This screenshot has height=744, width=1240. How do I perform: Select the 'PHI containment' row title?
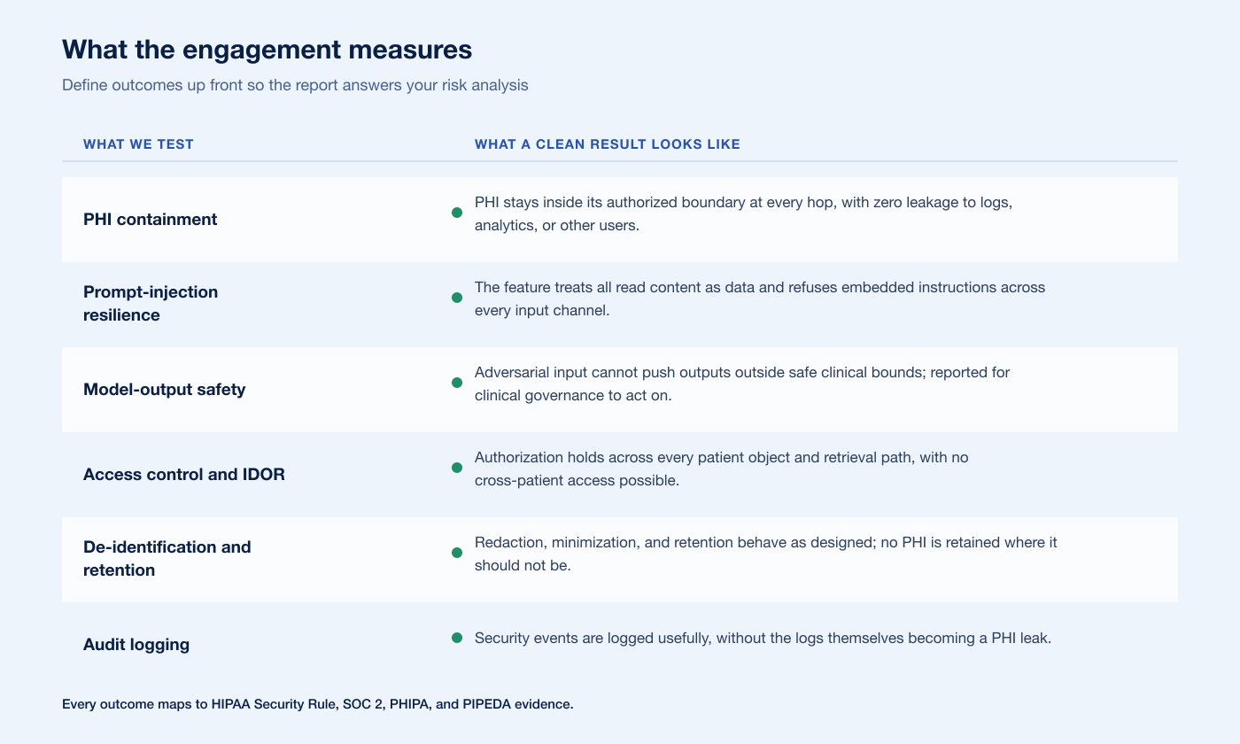[150, 220]
